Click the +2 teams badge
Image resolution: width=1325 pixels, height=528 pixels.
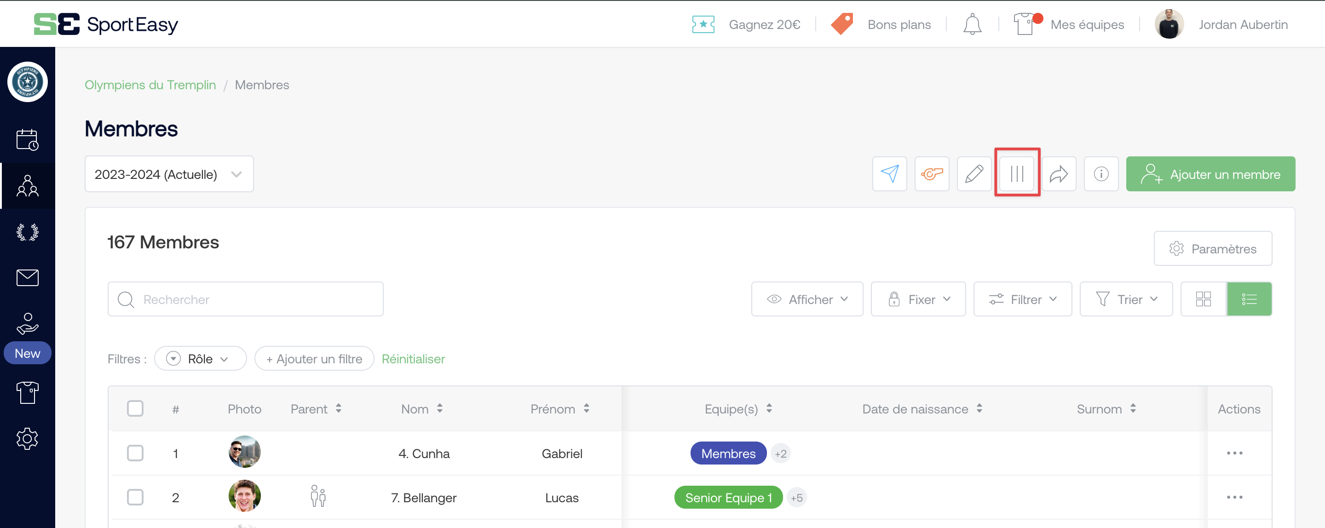[780, 453]
